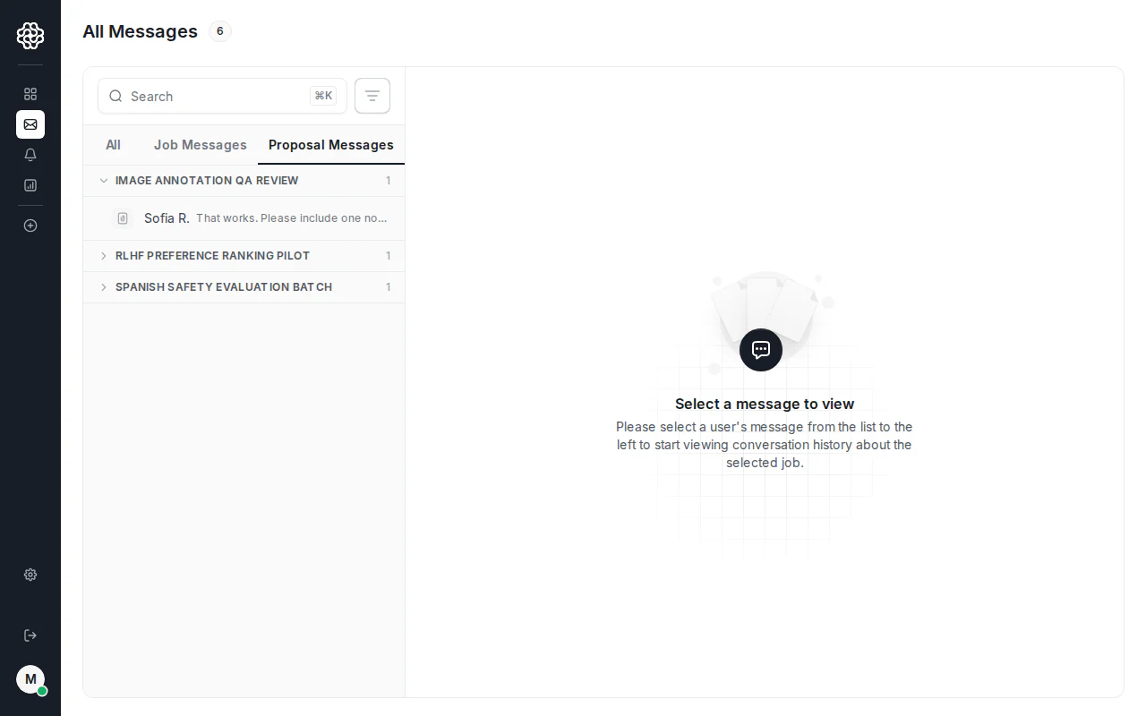Click the app logo in sidebar
Screen dimensions: 1146x716
30,36
